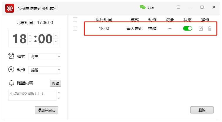Increase the minute value with up arrow
222x122 pixels.
click(x=56, y=36)
